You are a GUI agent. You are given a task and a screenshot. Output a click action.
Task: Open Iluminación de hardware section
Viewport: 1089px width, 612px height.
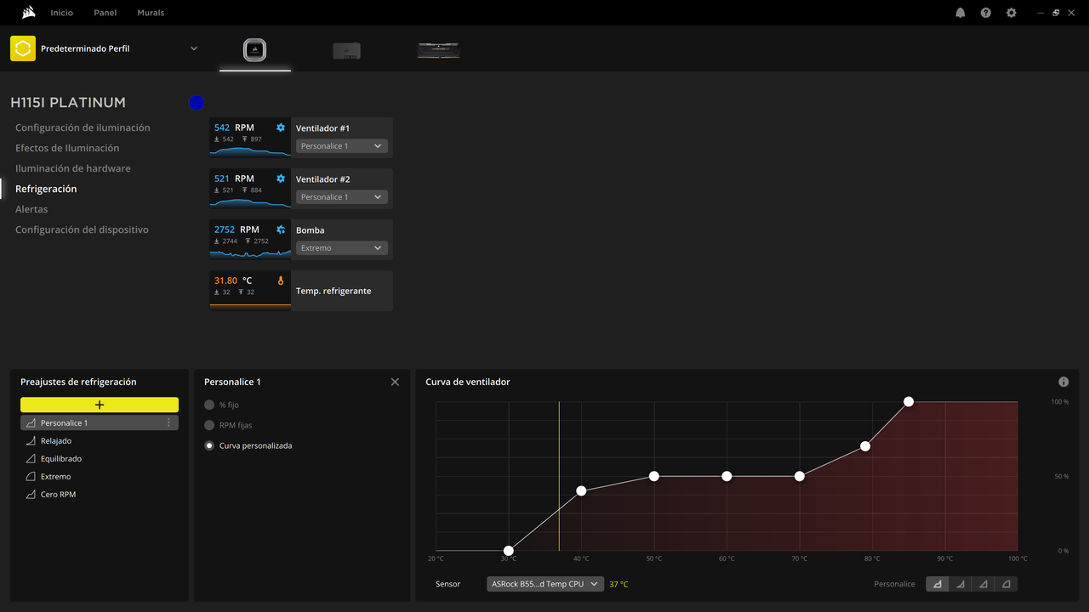pyautogui.click(x=73, y=168)
